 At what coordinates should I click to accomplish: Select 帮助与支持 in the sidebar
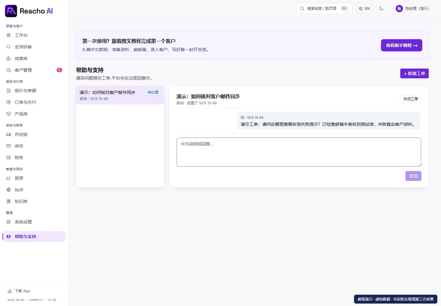click(34, 237)
